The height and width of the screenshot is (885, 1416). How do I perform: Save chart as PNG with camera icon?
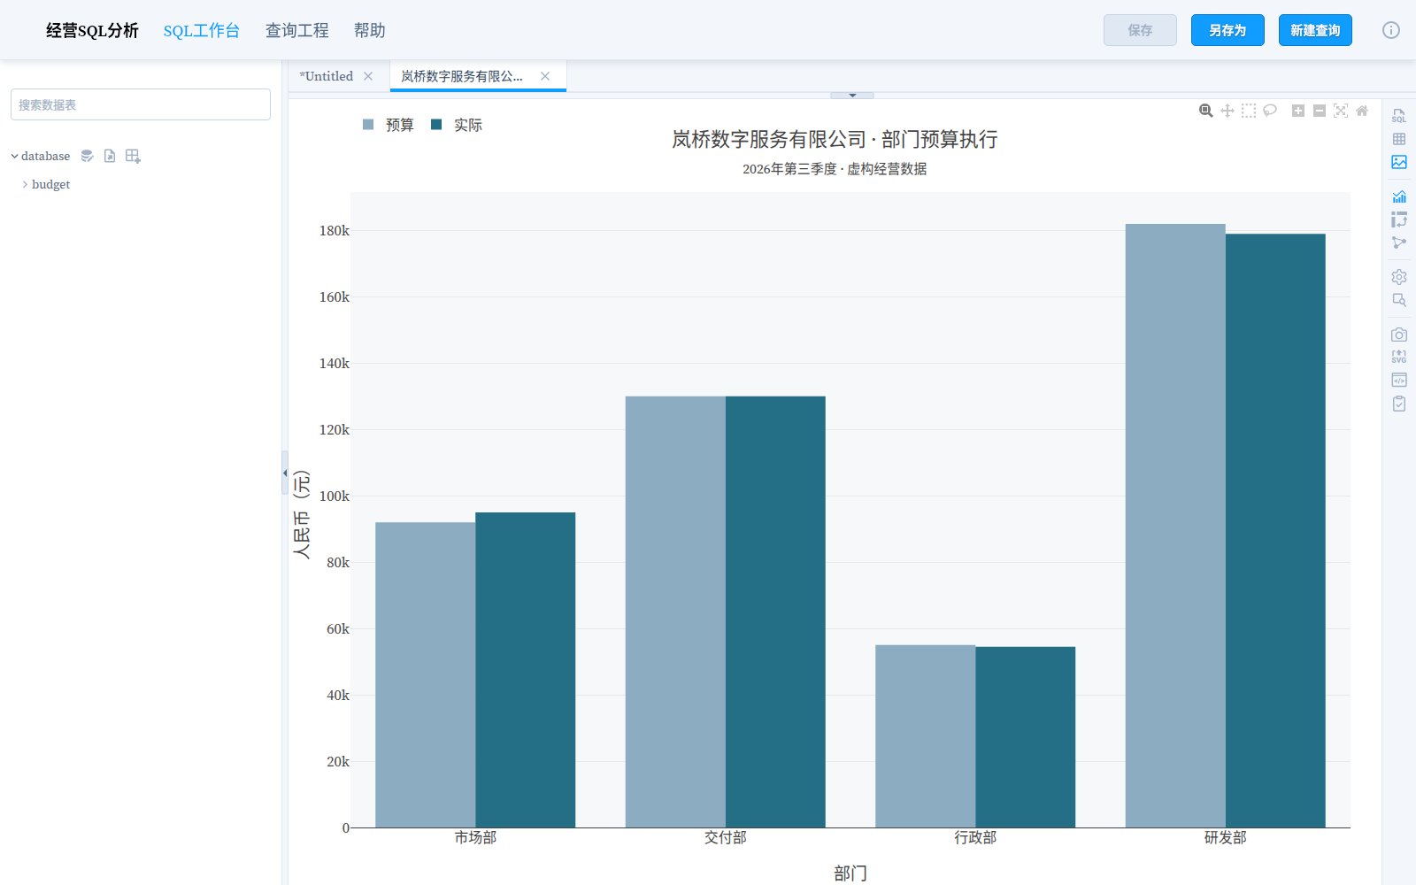tap(1399, 335)
